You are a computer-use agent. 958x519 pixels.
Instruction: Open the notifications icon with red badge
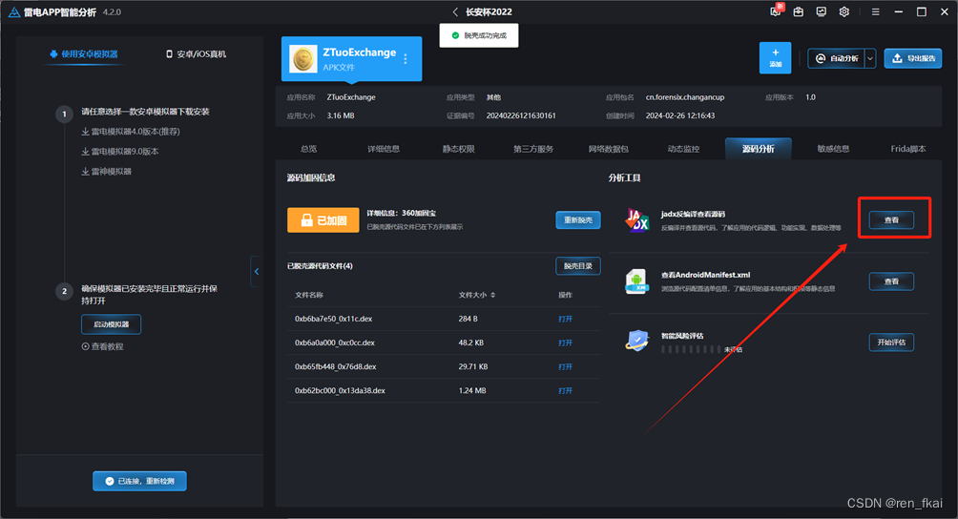click(776, 11)
